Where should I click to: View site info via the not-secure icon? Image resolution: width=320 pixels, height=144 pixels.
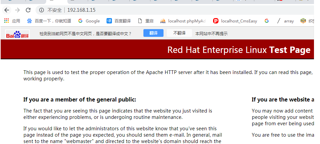pyautogui.click(x=42, y=10)
